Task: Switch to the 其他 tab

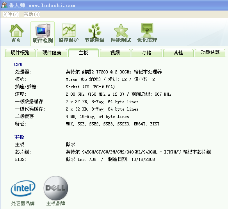Action: coord(178,53)
